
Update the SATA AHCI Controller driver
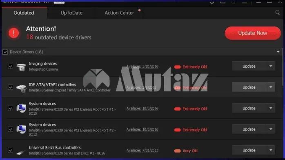[249, 87]
